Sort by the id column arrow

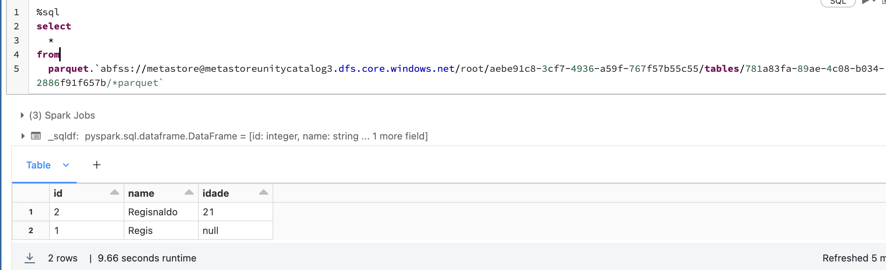(x=115, y=193)
